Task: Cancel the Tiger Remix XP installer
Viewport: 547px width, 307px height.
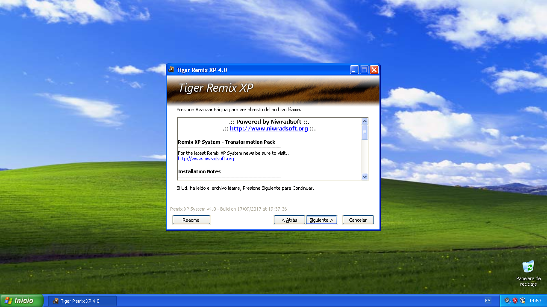Action: [x=358, y=220]
